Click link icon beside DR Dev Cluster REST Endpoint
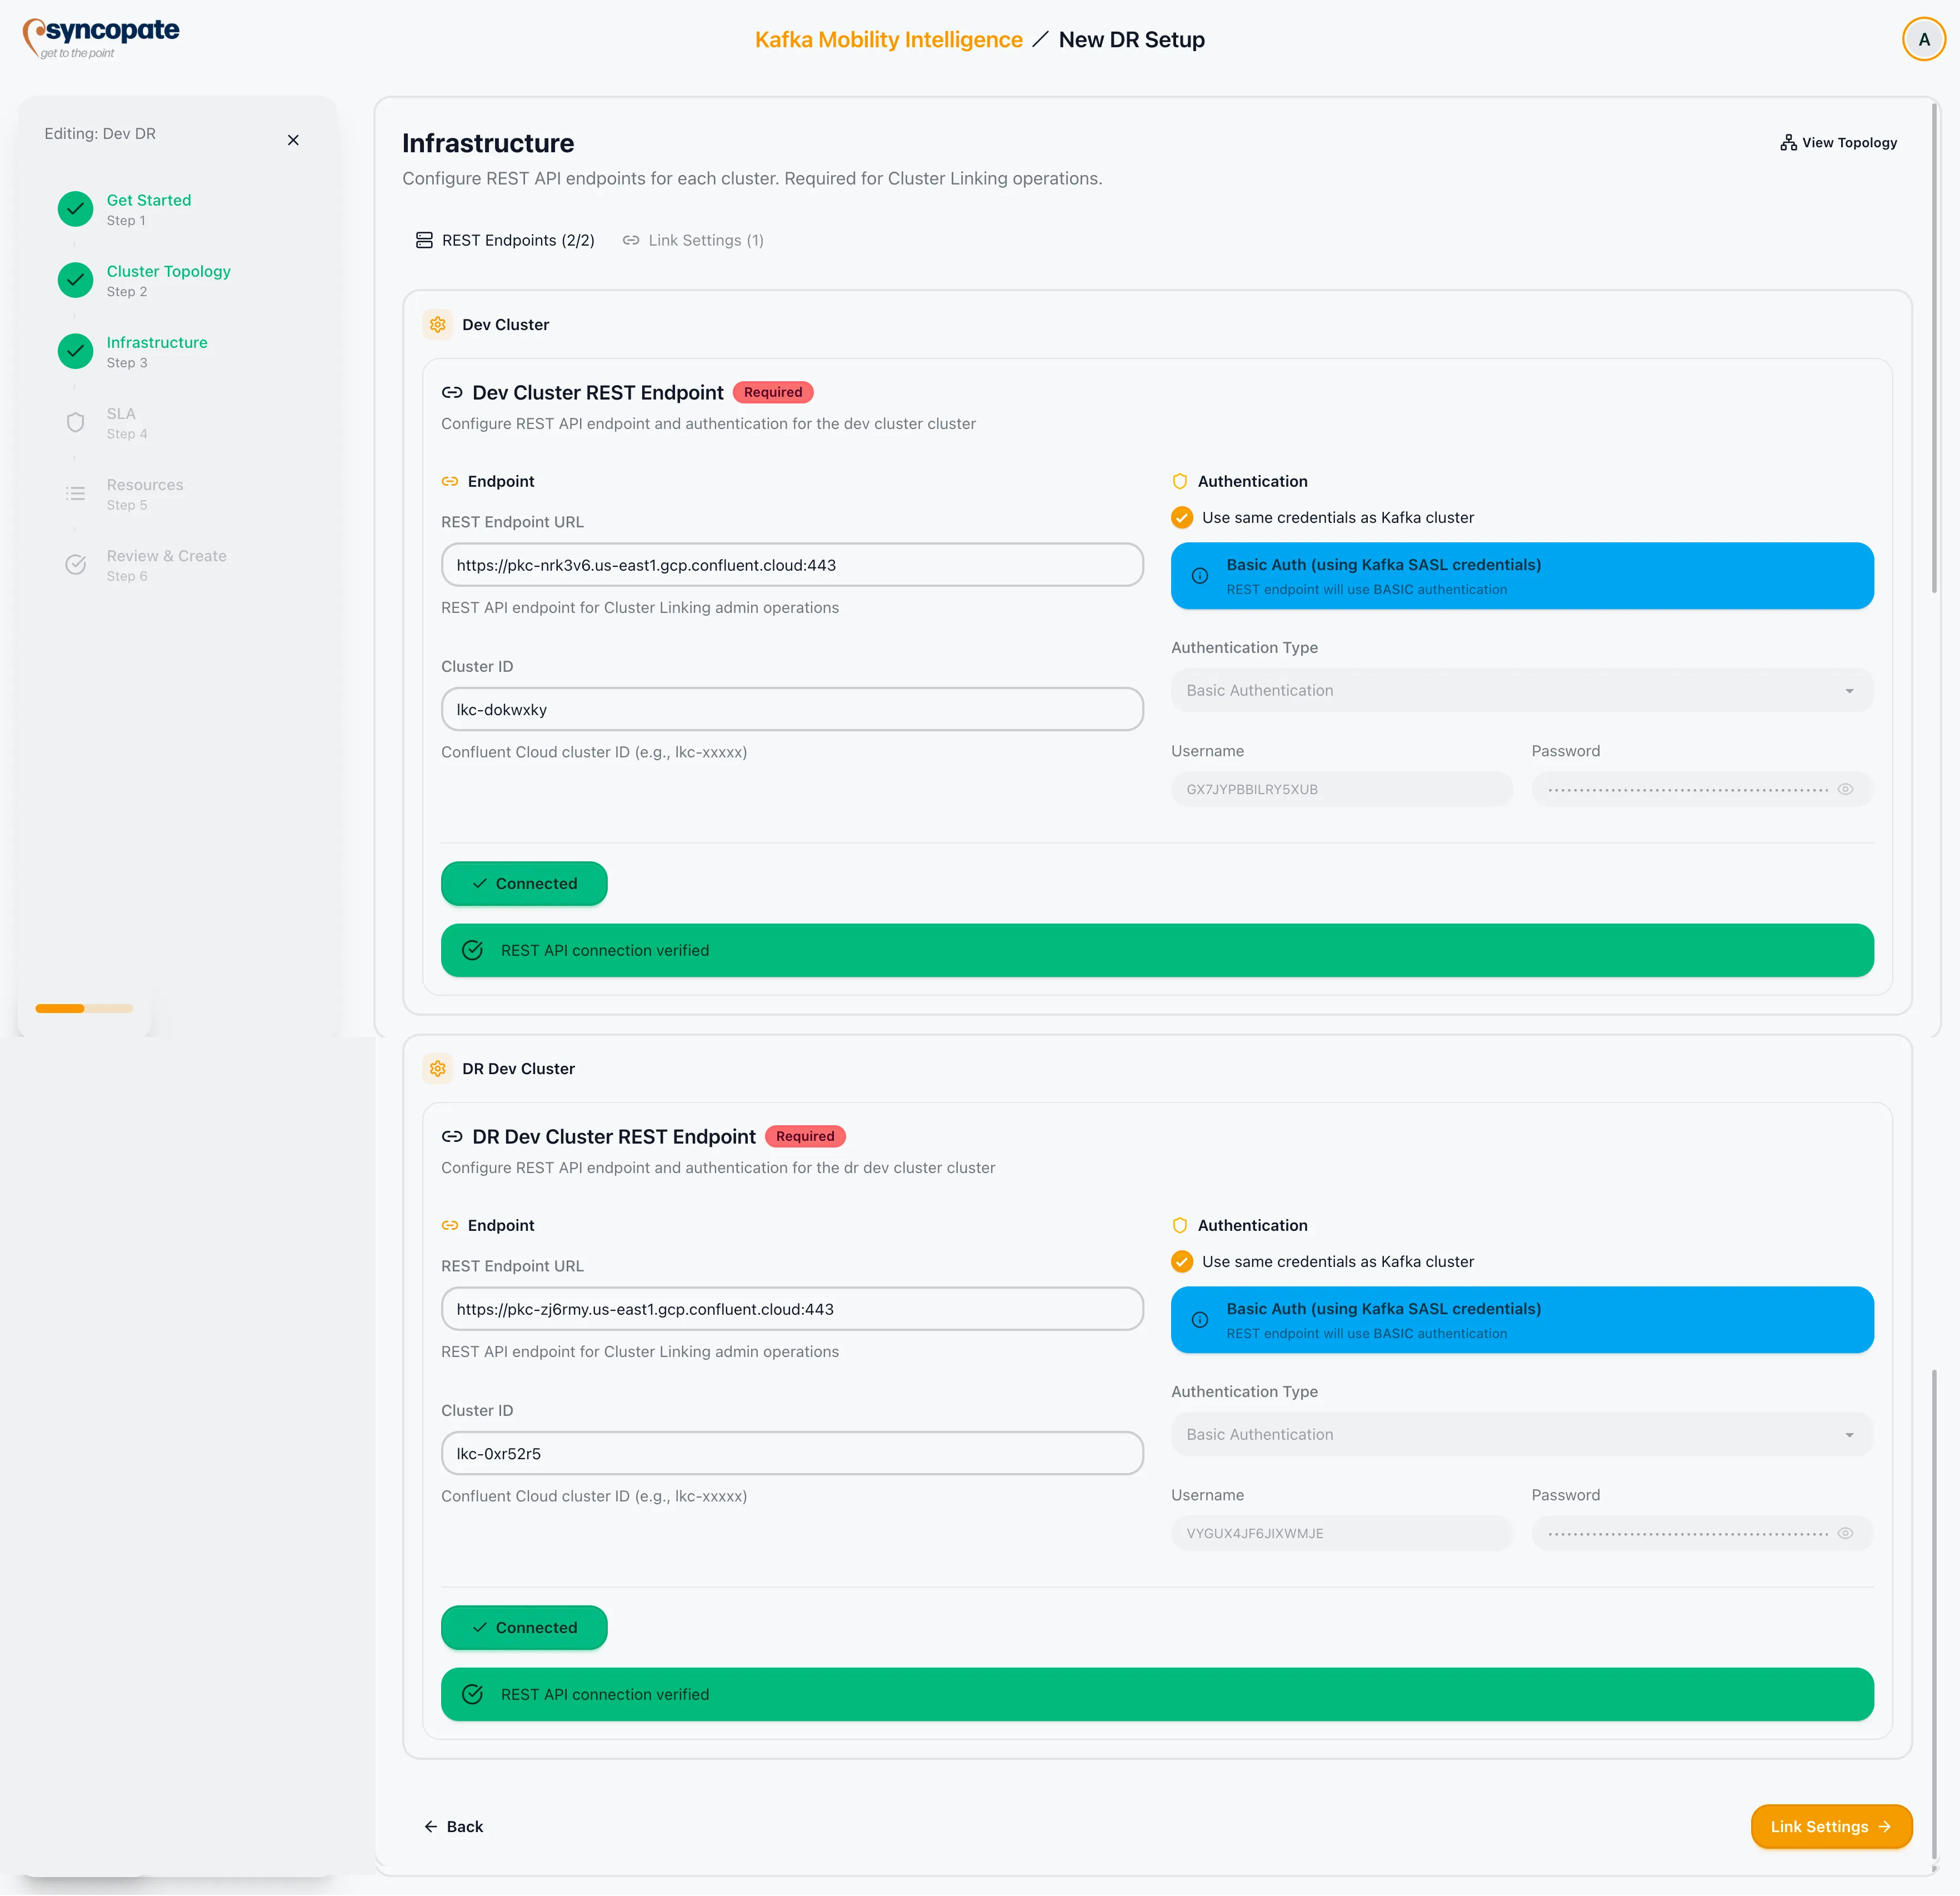Viewport: 1960px width, 1896px height. [x=452, y=1137]
